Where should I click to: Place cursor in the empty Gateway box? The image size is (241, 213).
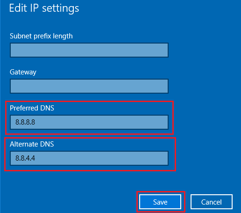tap(89, 86)
